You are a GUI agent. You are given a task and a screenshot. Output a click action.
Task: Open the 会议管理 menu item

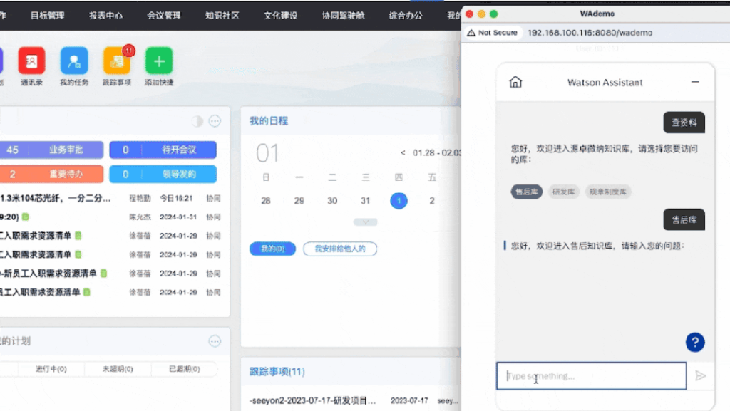pyautogui.click(x=164, y=15)
